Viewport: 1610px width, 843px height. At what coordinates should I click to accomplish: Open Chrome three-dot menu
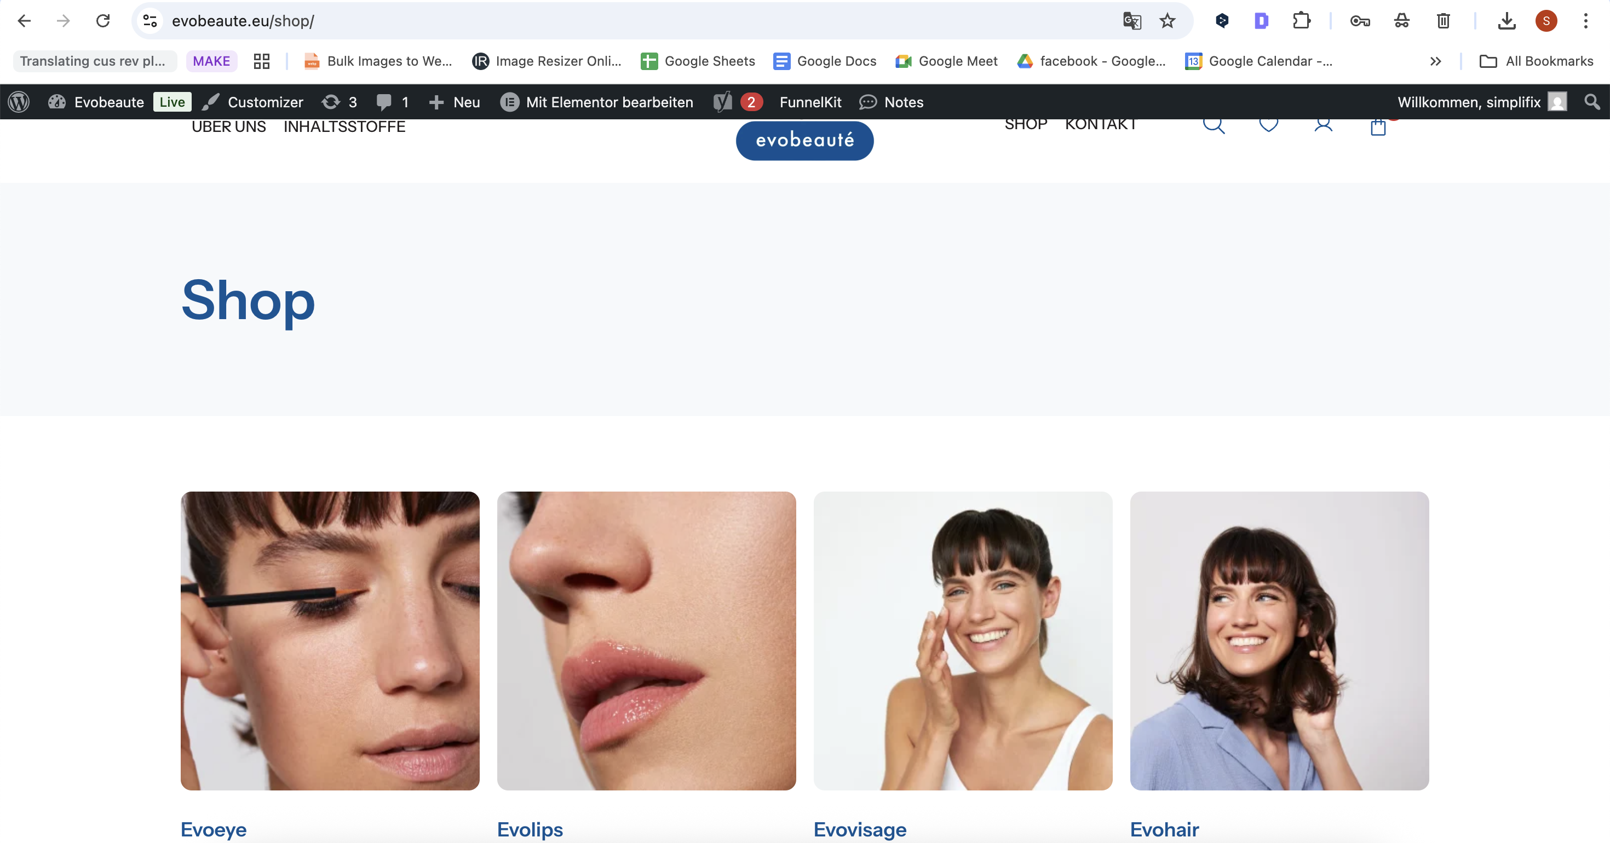[1585, 21]
